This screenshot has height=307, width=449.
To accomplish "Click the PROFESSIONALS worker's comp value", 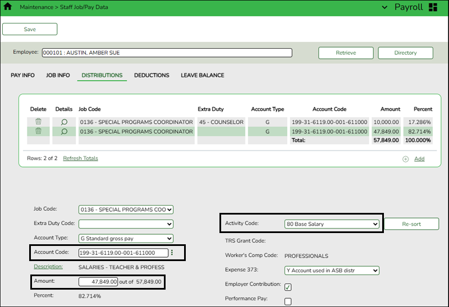I will tap(306, 256).
